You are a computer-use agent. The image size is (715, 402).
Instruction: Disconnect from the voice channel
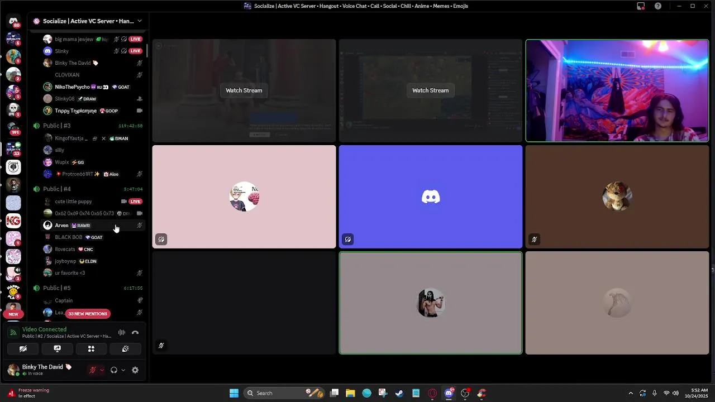tap(135, 333)
